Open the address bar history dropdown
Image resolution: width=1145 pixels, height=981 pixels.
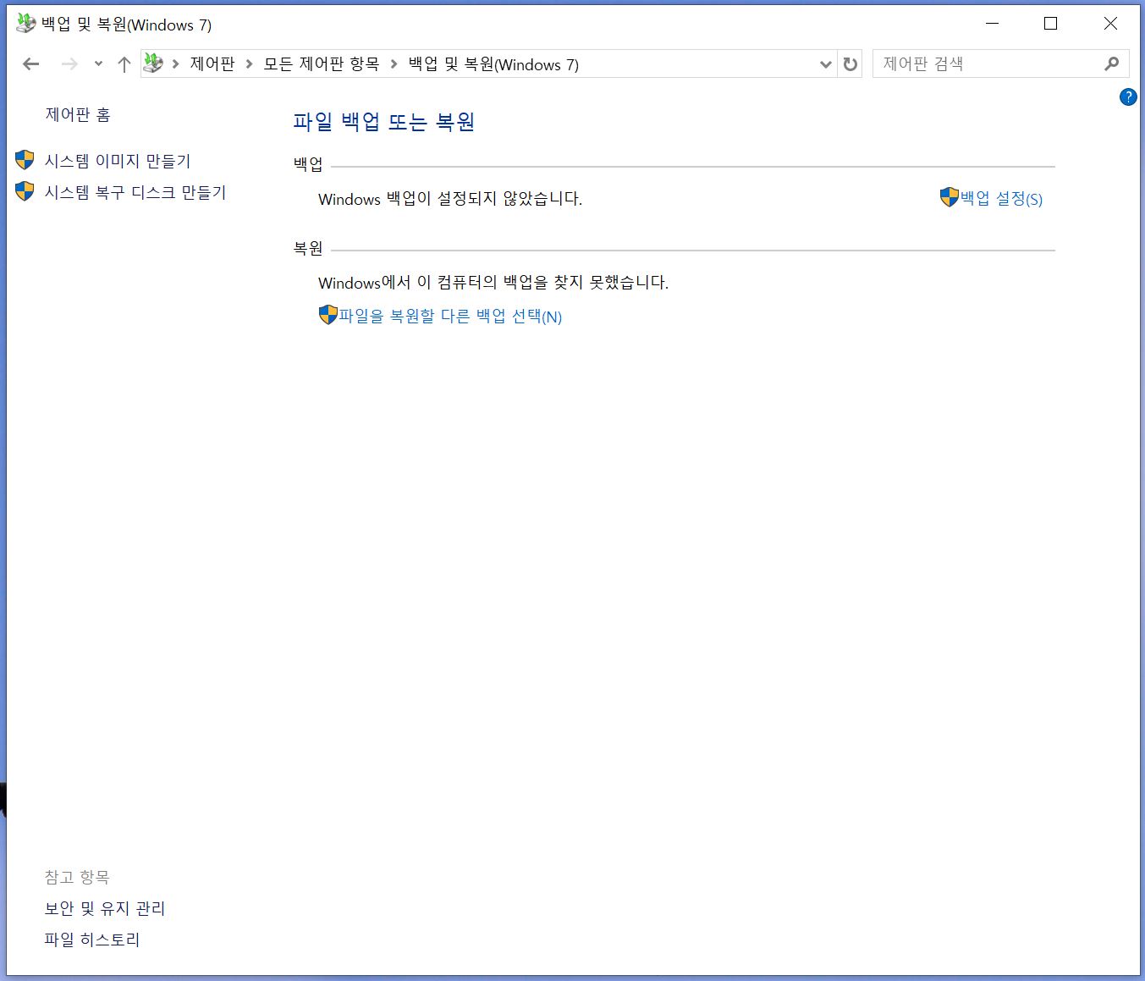tap(826, 64)
